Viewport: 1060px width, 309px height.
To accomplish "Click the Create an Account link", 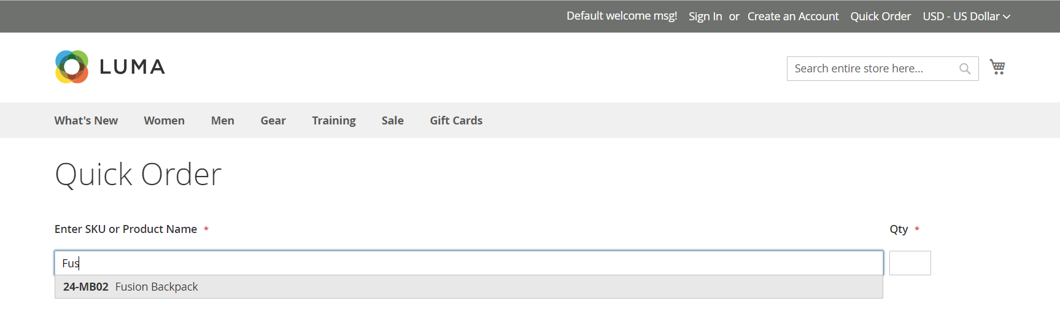I will [793, 17].
